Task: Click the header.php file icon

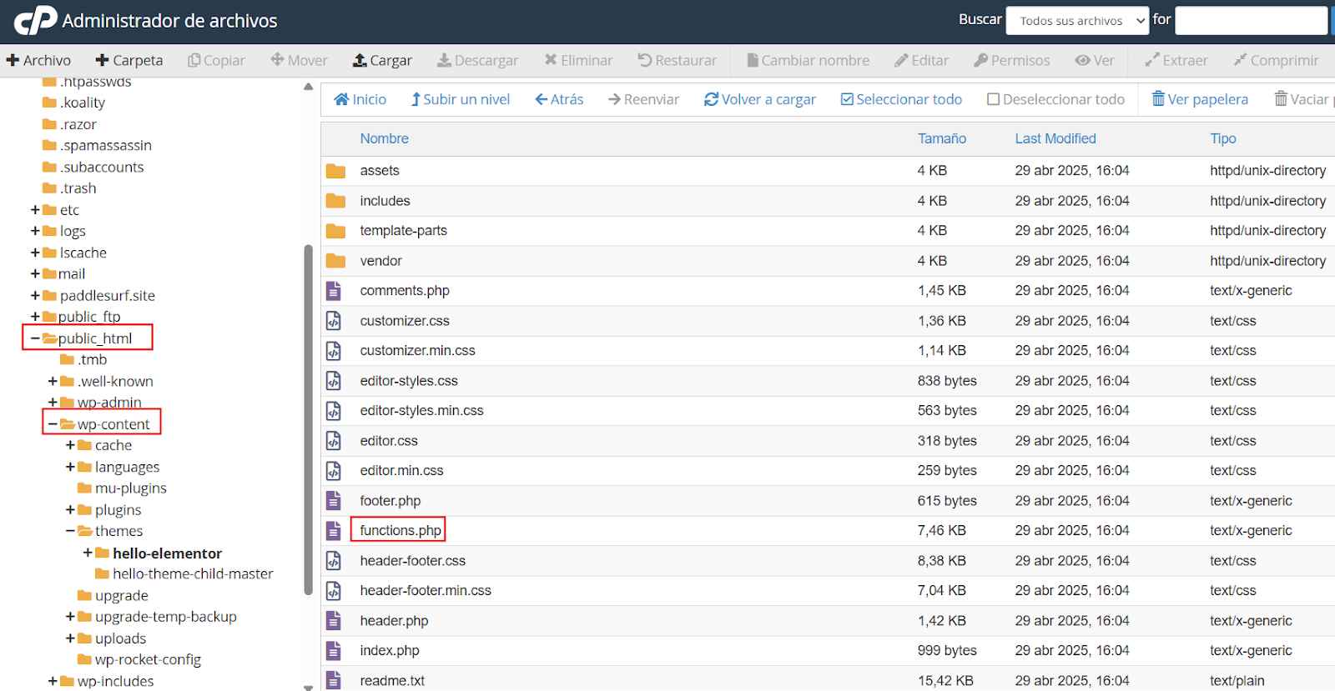Action: pyautogui.click(x=334, y=620)
